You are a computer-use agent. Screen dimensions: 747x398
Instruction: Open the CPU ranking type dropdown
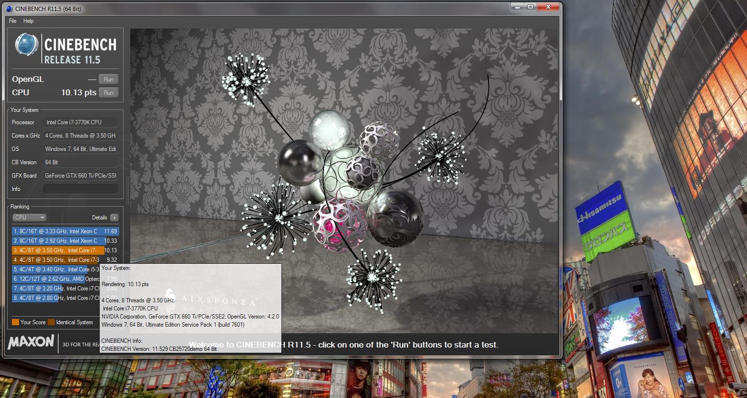pyautogui.click(x=29, y=218)
